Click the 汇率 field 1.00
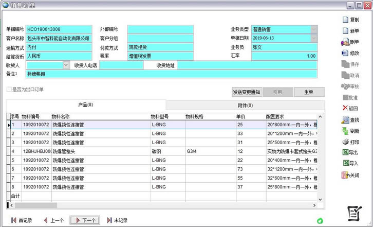Viewport: 373px width, 227px height. (x=284, y=56)
